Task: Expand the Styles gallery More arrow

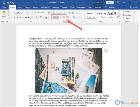Action: point(118,18)
